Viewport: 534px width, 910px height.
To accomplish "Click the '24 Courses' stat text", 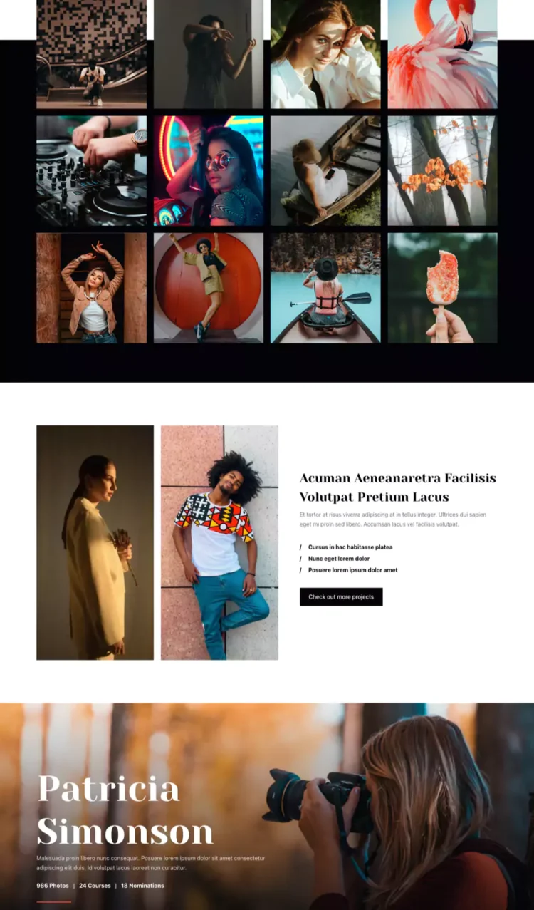I will pyautogui.click(x=95, y=886).
